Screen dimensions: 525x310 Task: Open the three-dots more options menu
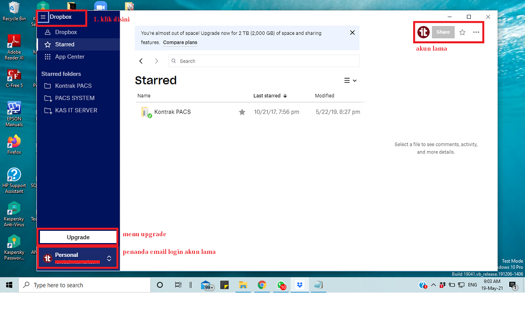[476, 32]
